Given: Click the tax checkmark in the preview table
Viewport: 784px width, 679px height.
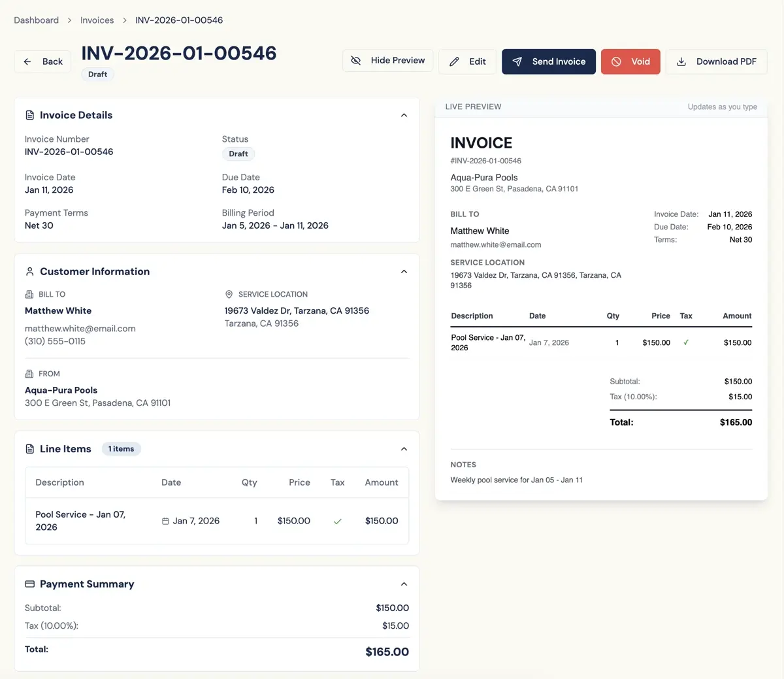Looking at the screenshot, I should 687,342.
